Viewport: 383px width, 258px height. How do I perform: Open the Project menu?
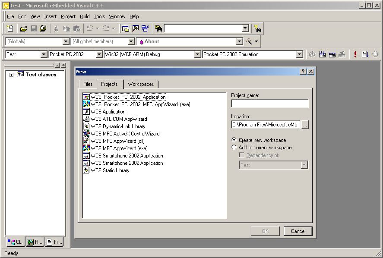(68, 16)
